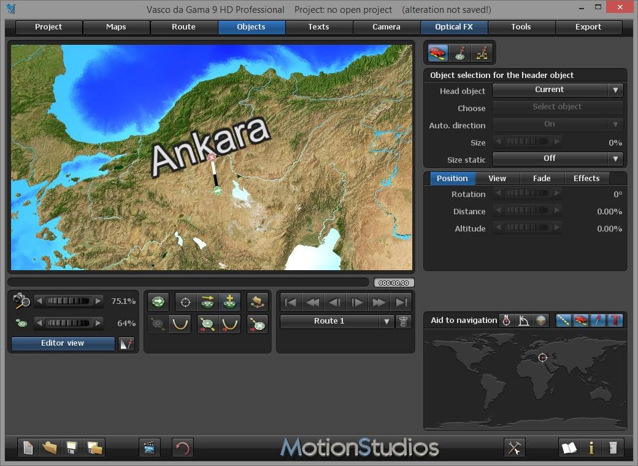Viewport: 638px width, 466px height.
Task: Select the pin with yellow arrows object icon
Action: 482,53
